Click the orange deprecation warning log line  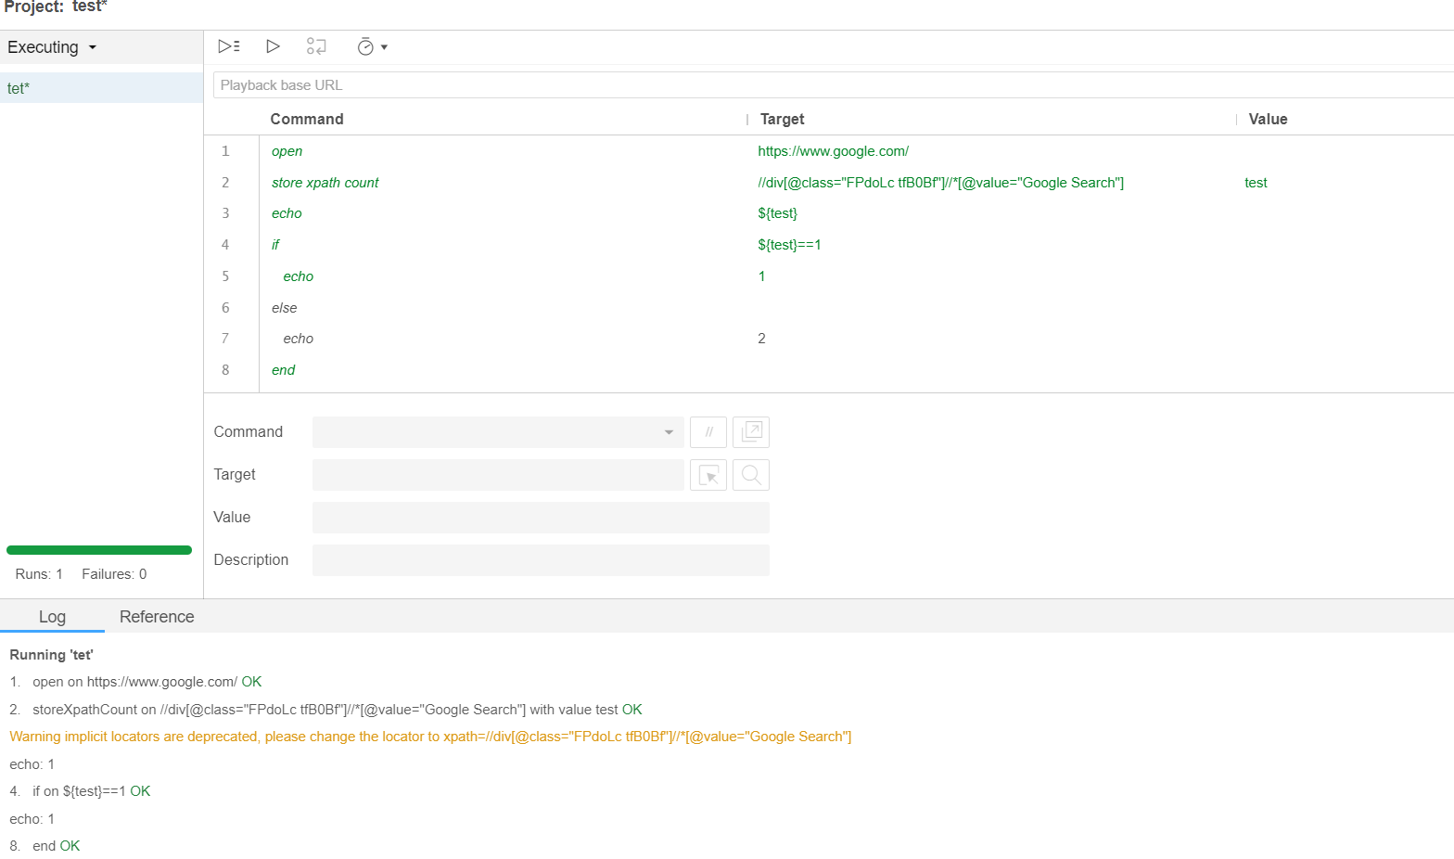coord(430,737)
